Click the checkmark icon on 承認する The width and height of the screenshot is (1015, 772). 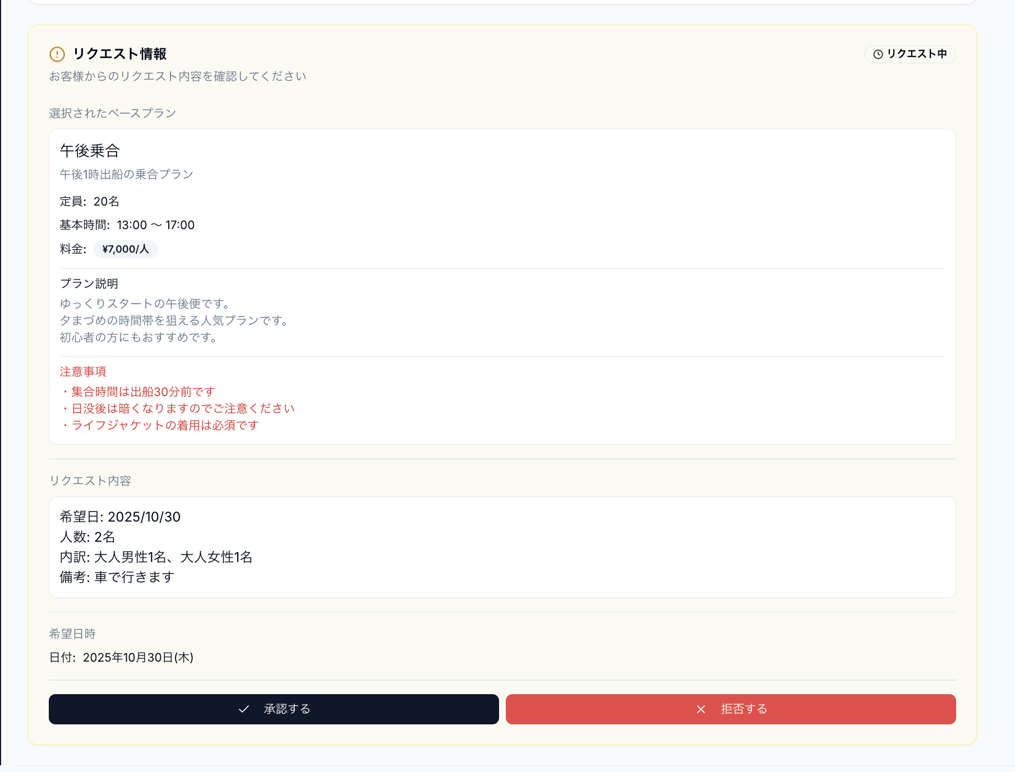pos(244,709)
